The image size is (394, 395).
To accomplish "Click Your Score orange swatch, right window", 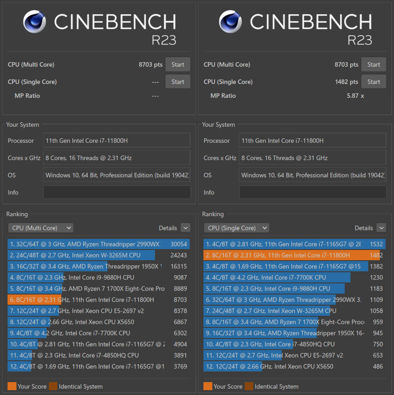I will pyautogui.click(x=207, y=386).
